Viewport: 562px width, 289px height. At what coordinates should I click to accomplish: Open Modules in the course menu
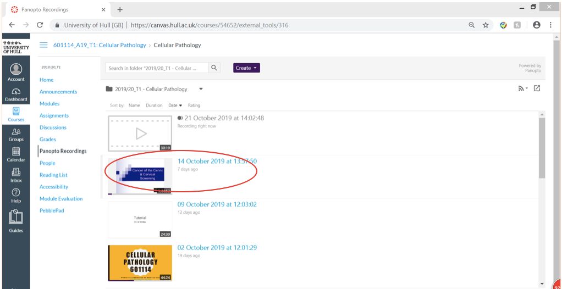49,103
